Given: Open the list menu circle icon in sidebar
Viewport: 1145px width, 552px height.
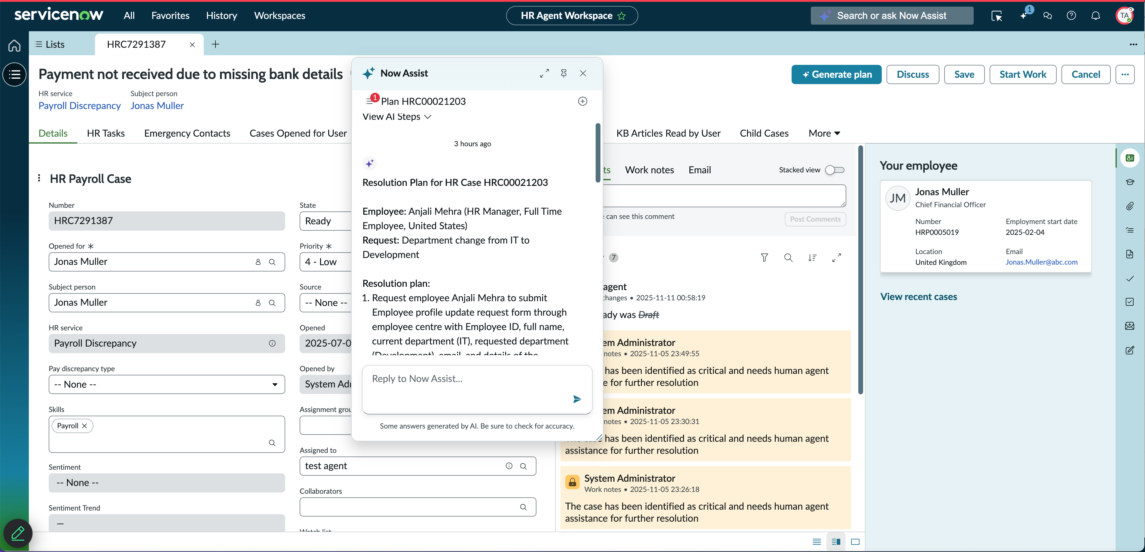Looking at the screenshot, I should pos(14,74).
